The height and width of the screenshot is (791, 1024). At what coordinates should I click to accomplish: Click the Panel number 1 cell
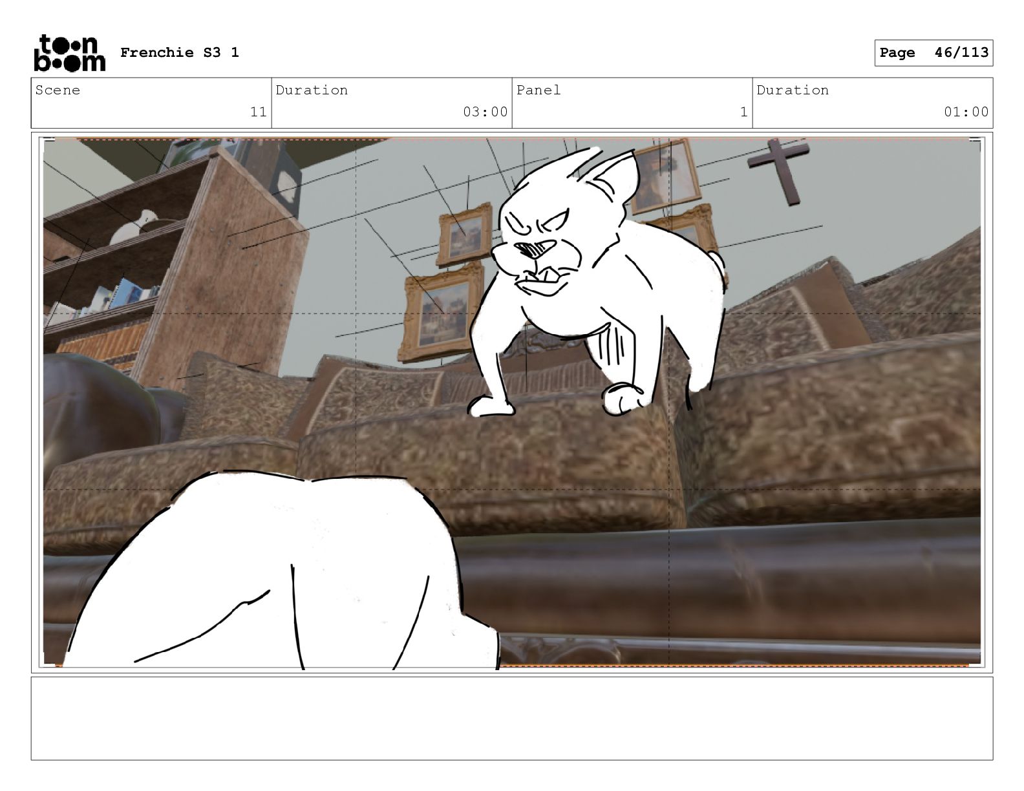point(632,103)
